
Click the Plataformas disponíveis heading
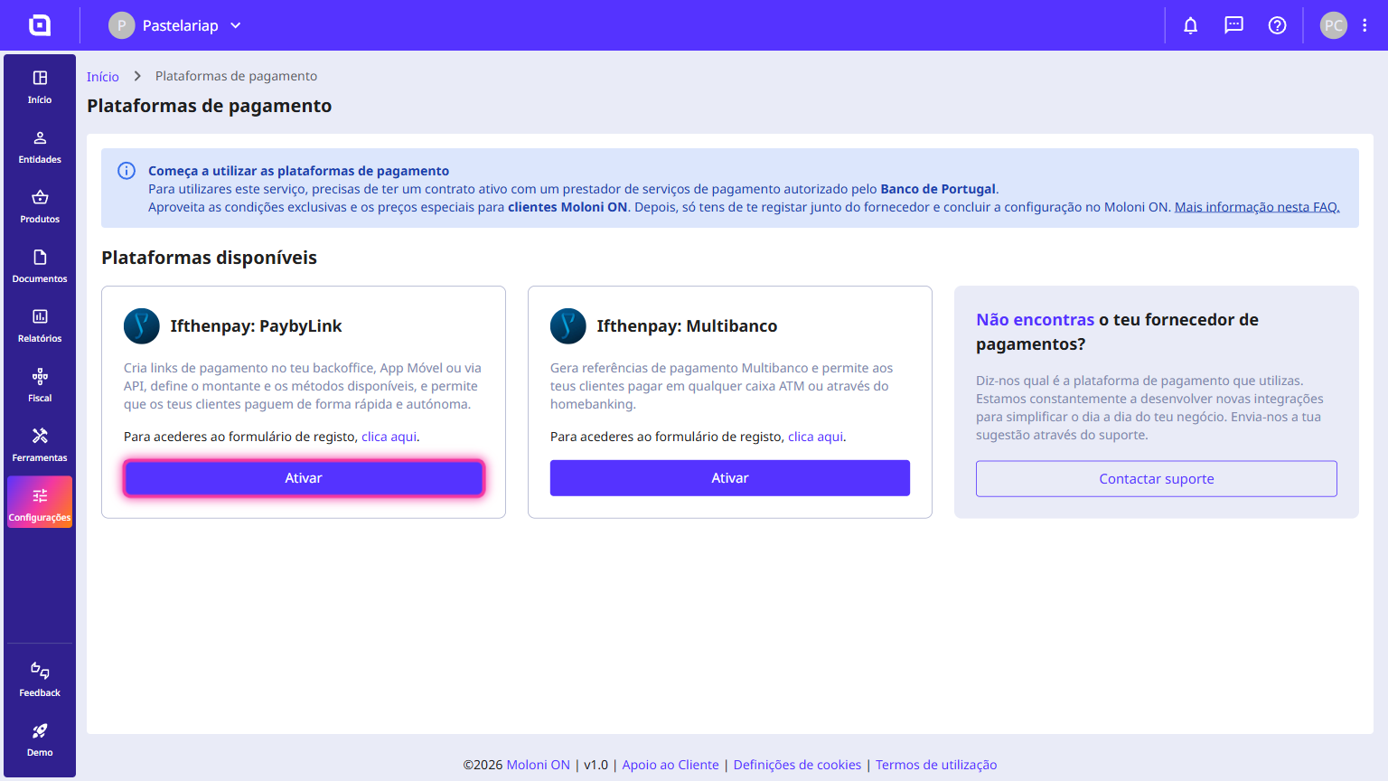[x=209, y=258]
